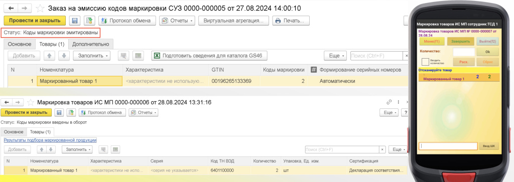
Task: Click the save diskette icon in top document
Action: point(74,21)
